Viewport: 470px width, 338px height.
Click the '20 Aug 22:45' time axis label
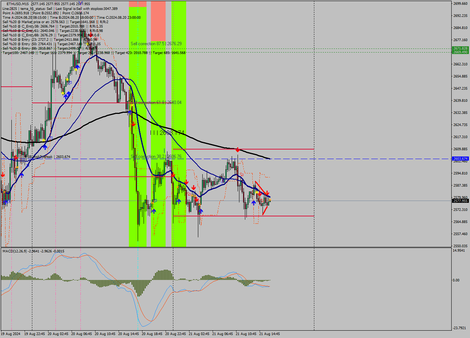[x=176, y=334]
